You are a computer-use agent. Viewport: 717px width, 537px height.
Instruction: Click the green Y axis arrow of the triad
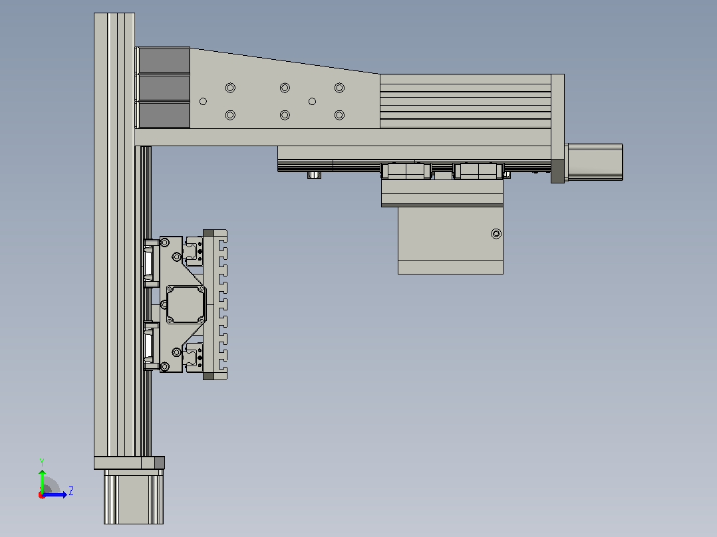(42, 481)
